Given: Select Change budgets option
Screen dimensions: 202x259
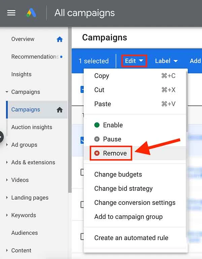Looking at the screenshot, I should point(135,174).
